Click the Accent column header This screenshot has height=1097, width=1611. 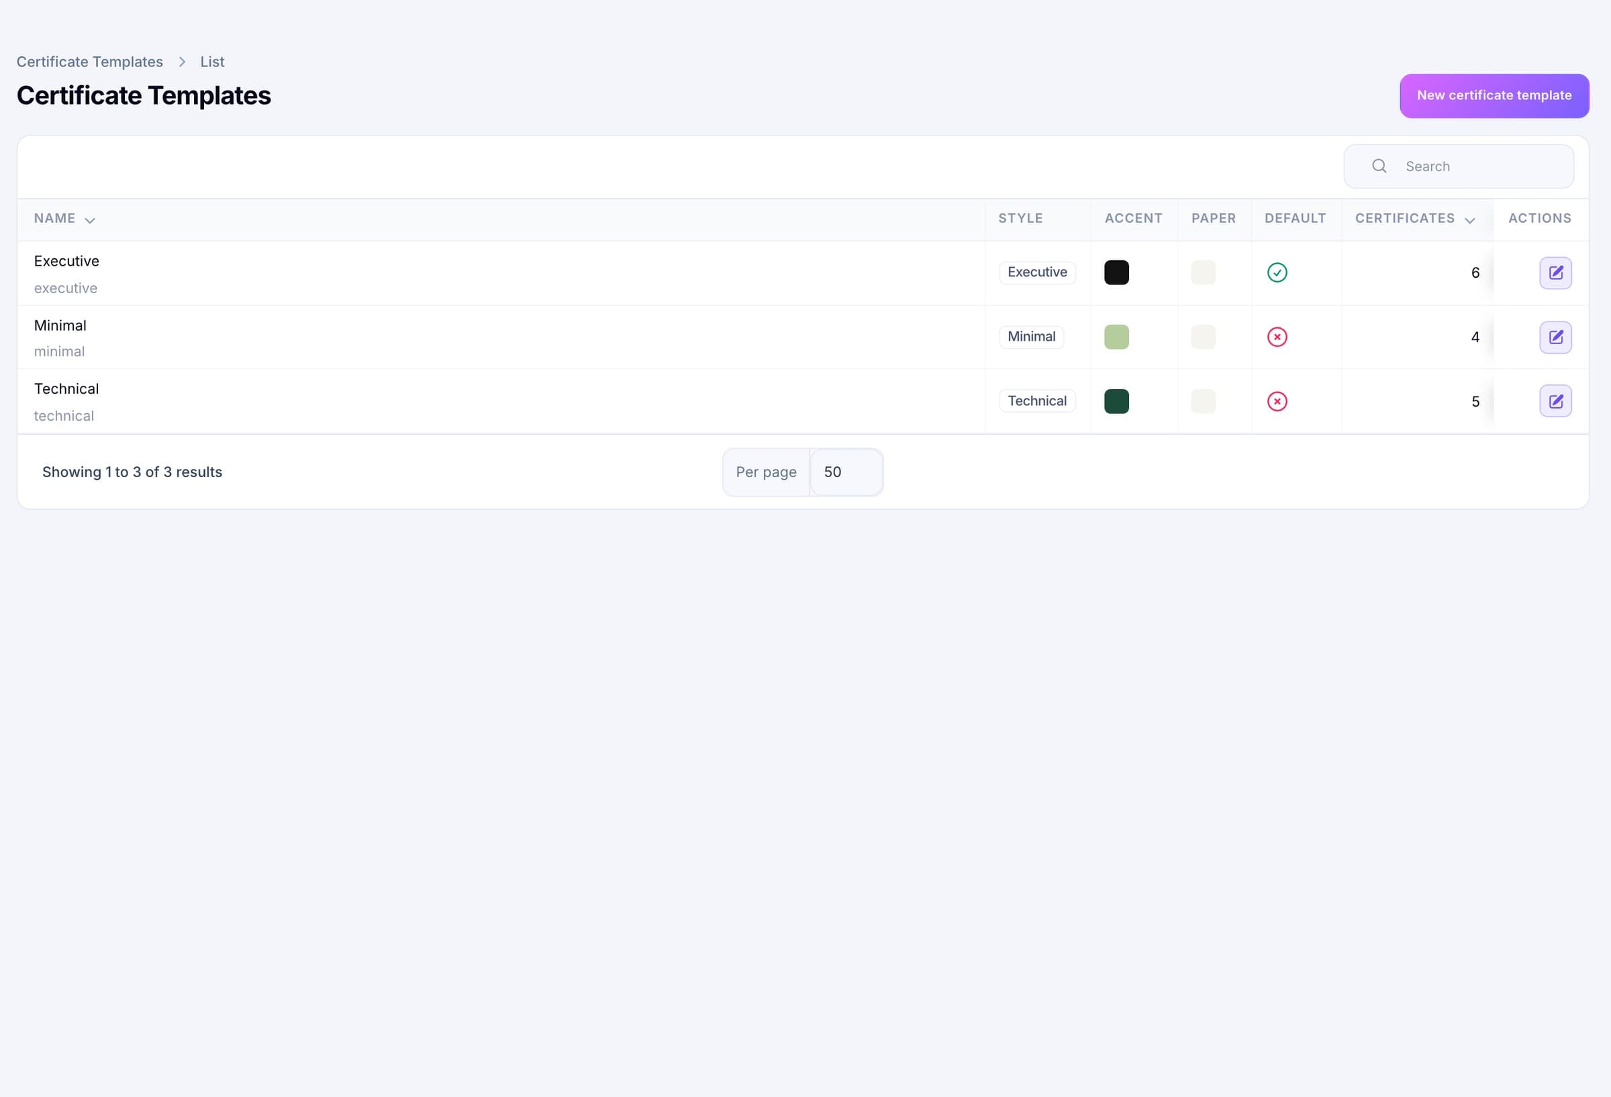[x=1133, y=218]
